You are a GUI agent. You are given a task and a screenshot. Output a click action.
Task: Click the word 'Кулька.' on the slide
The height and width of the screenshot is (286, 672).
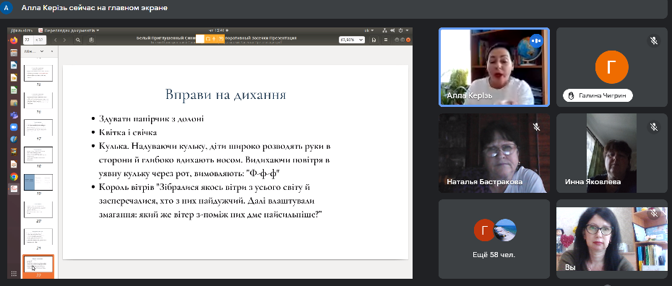coord(114,147)
